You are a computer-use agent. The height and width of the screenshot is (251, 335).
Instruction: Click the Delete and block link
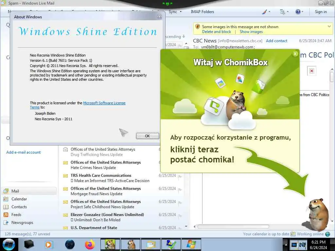point(217,32)
